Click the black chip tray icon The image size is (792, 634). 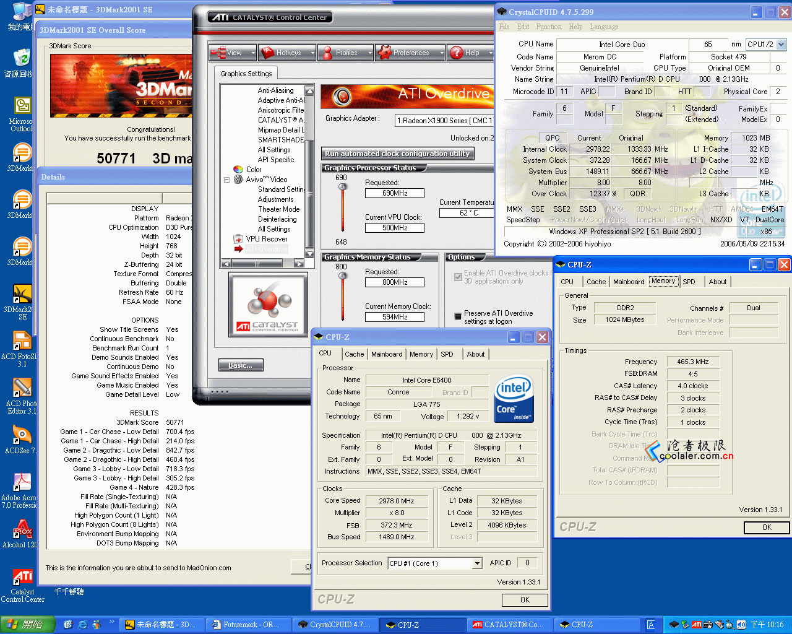674,625
